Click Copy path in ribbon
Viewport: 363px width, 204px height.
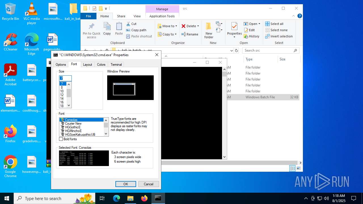tap(136, 30)
